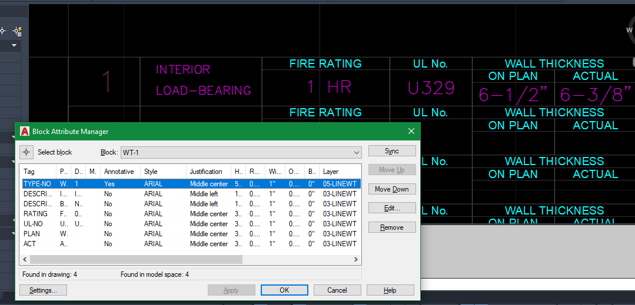The height and width of the screenshot is (305, 635).
Task: Click the red wall type number 1
Action: [107, 82]
